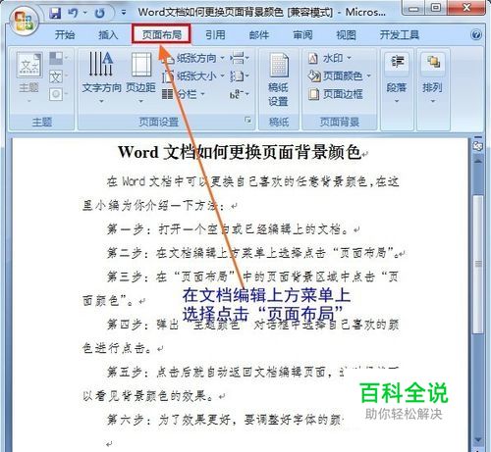This screenshot has width=491, height=452.
Task: Open 分栏 columns dropdown
Action: pyautogui.click(x=184, y=94)
